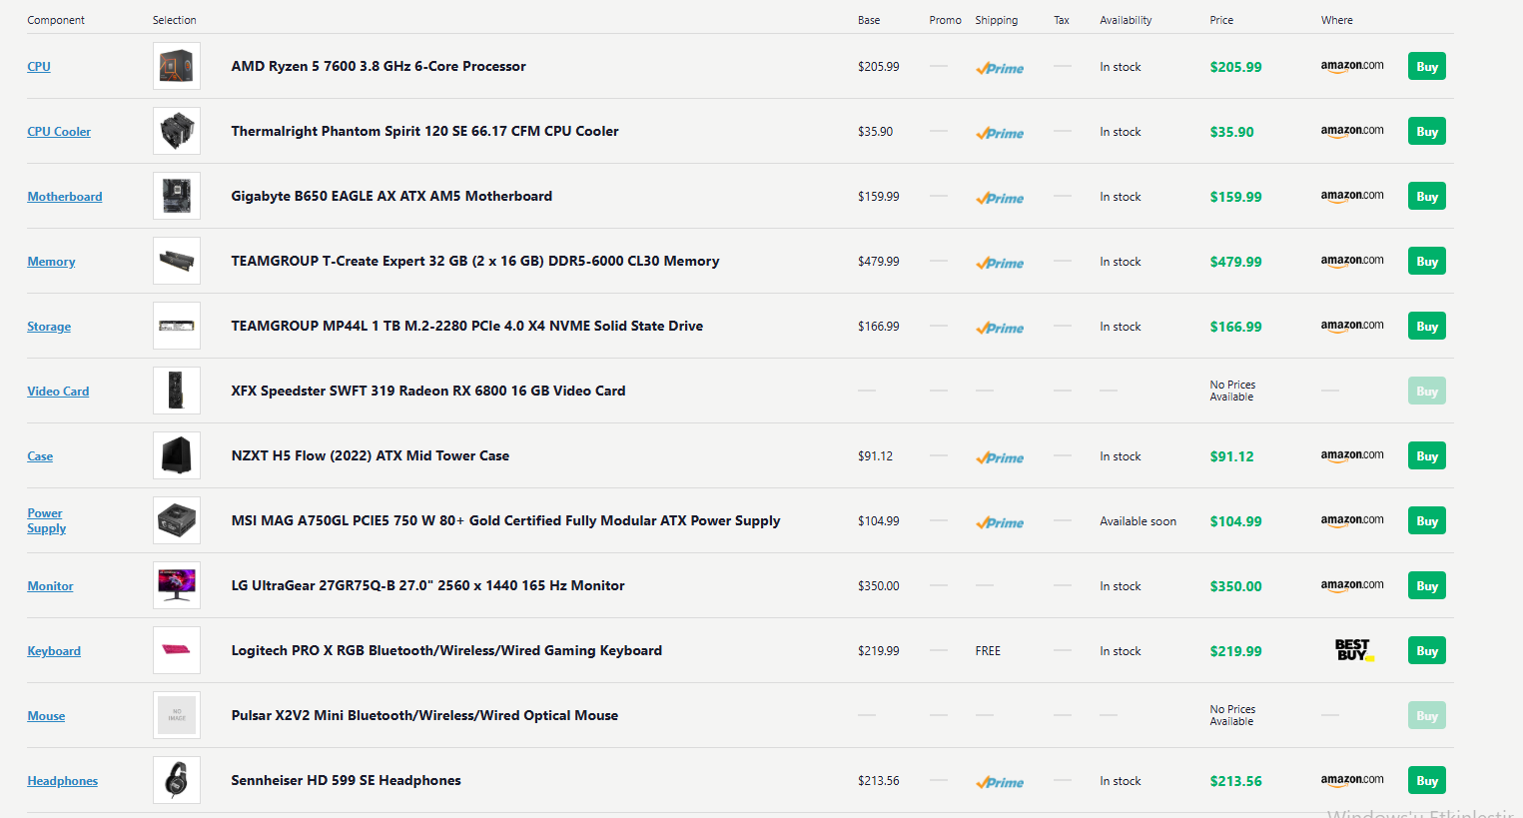Buy the Sennheiser HD 599 SE headphones
This screenshot has width=1523, height=818.
[1427, 781]
